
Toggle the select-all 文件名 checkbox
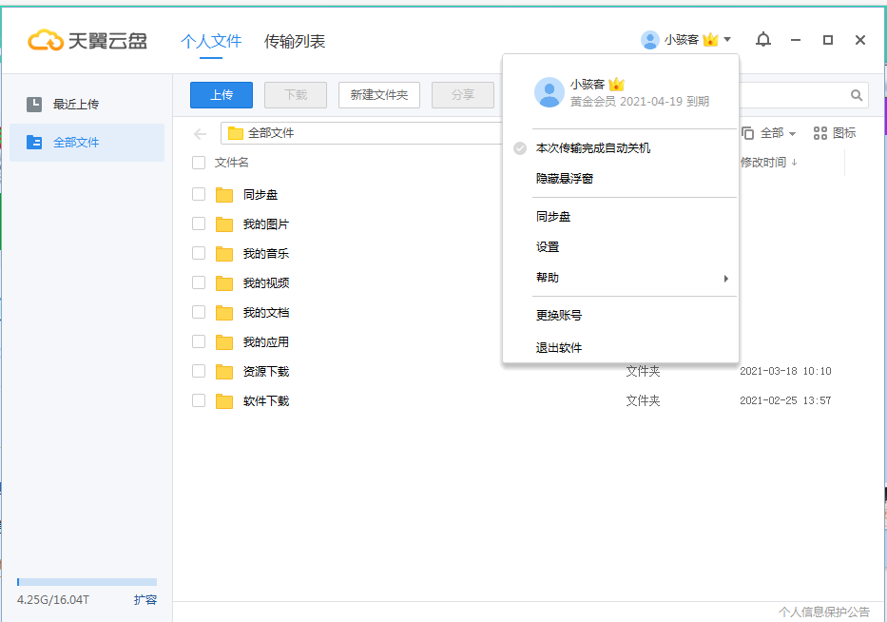coord(199,163)
